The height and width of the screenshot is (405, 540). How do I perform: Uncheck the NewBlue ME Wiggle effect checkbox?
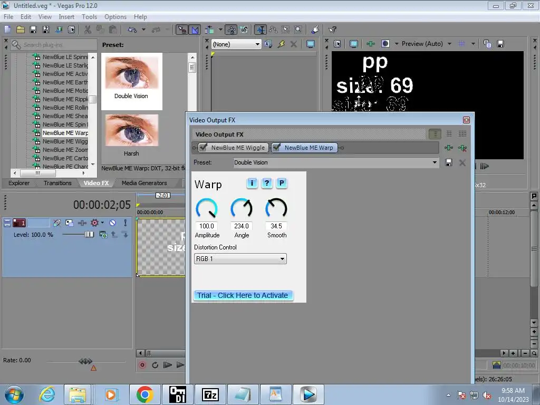(204, 148)
